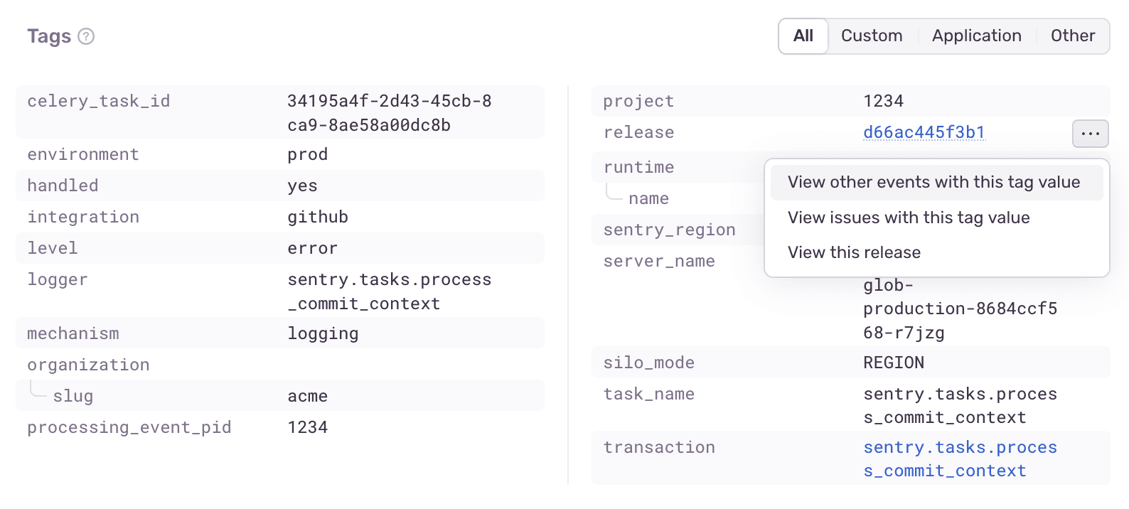
Task: Click the silo_mode REGION value
Action: pos(893,362)
